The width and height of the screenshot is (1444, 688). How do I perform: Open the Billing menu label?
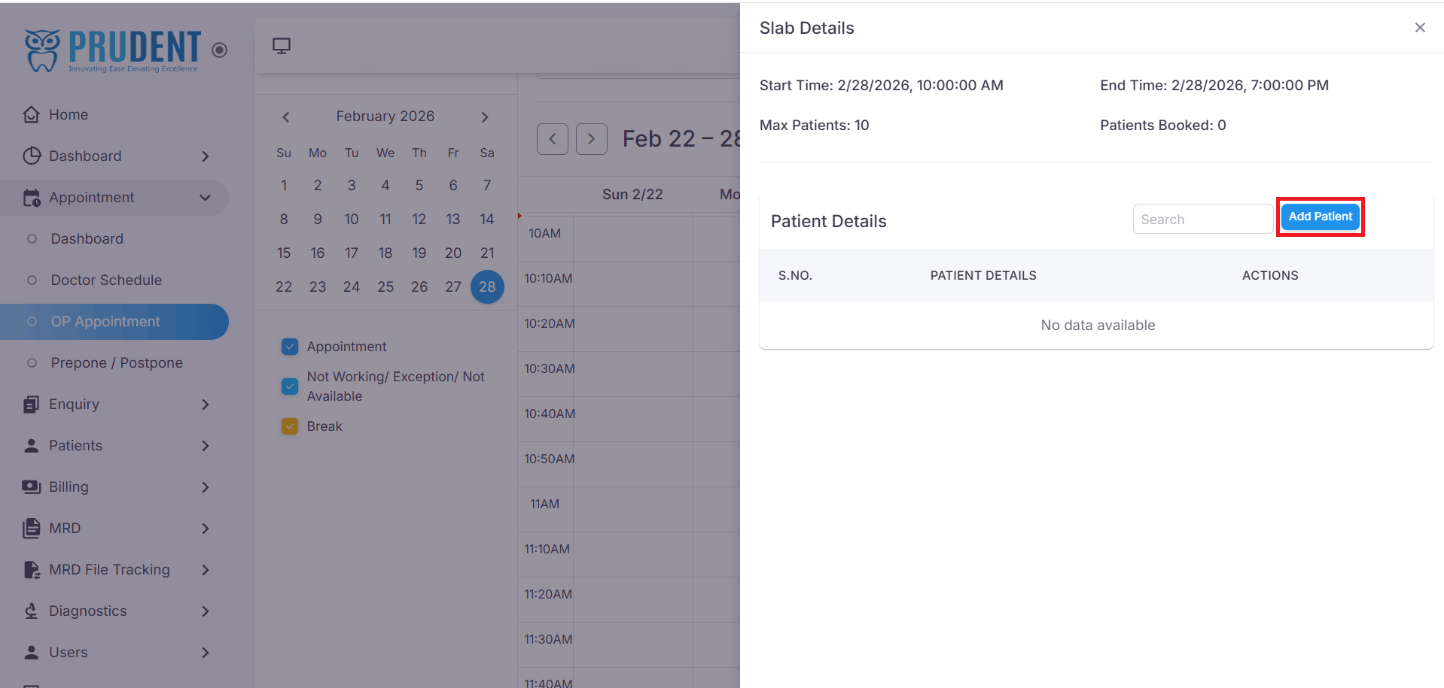pos(69,486)
